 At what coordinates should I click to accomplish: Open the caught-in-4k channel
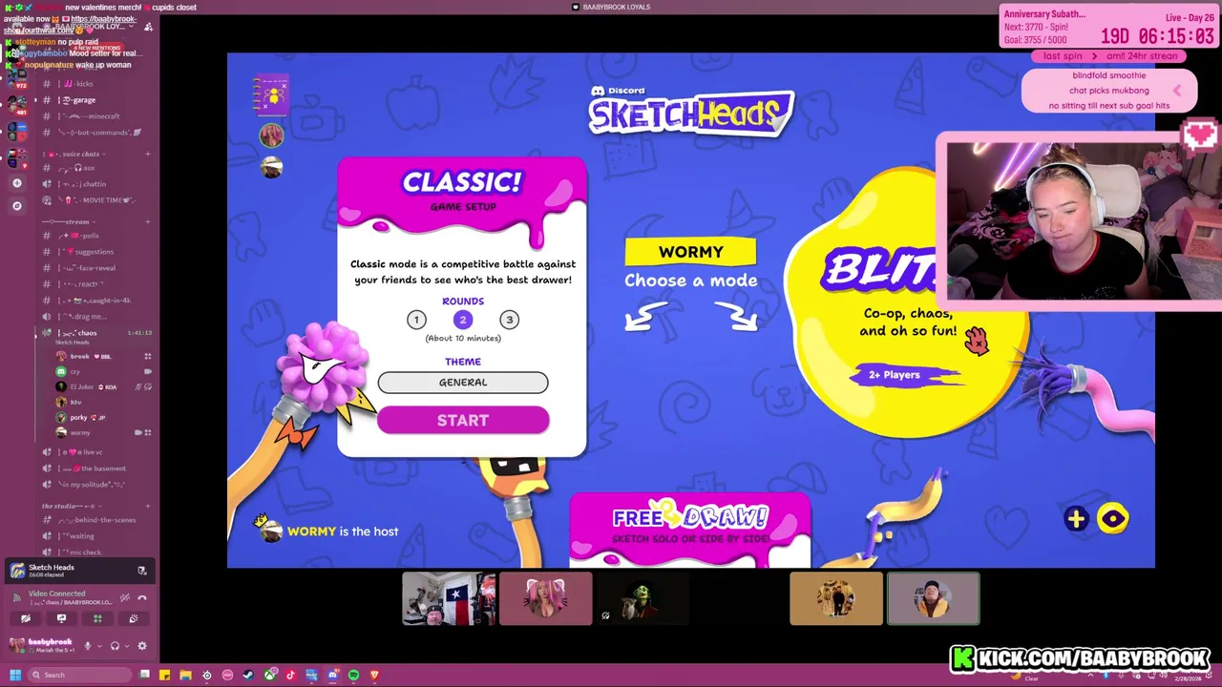point(94,301)
